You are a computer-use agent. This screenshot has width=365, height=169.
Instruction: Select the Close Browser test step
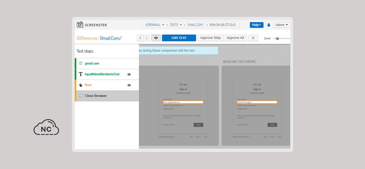(107, 96)
